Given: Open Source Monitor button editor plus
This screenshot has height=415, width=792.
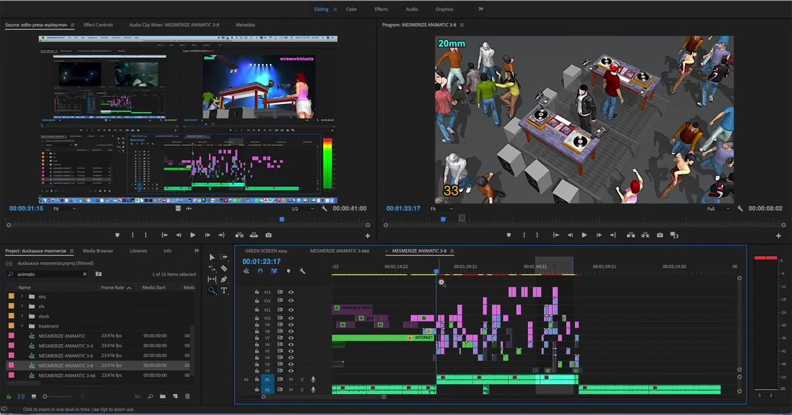Looking at the screenshot, I should [368, 236].
